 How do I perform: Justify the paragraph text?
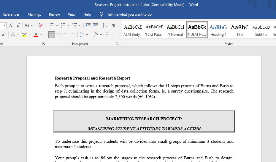[x=73, y=35]
